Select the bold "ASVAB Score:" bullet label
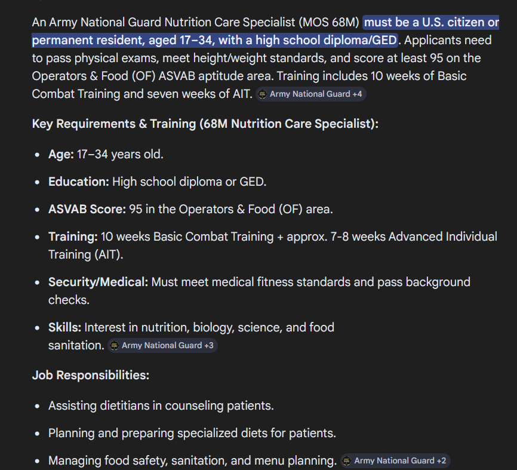The image size is (517, 470). (87, 210)
